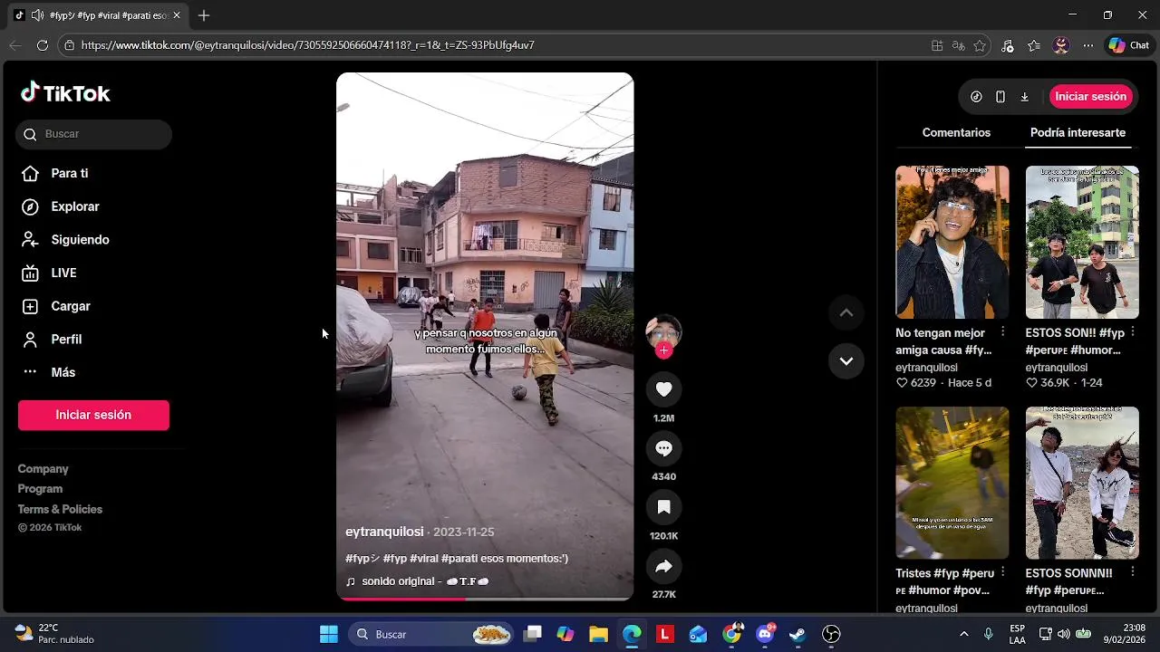Open options for 'Tristes #fyp #peru' video

[1002, 572]
